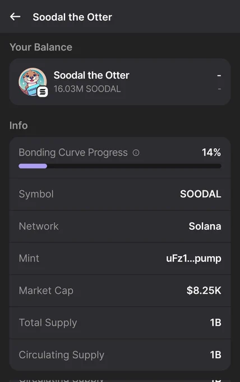The width and height of the screenshot is (240, 382).
Task: Tap the 14% progress percentage
Action: point(211,152)
